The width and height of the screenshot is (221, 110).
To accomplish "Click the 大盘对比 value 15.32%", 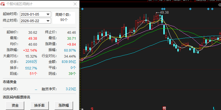I will 31,56.
